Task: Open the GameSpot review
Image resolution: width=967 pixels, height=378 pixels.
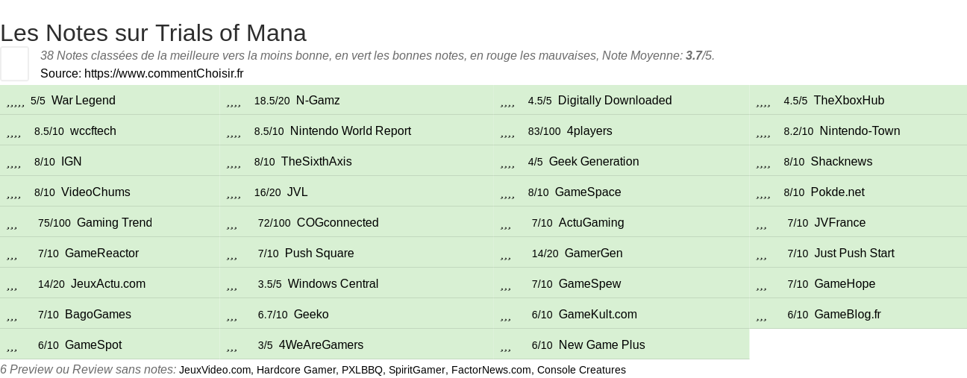Action: click(x=93, y=345)
